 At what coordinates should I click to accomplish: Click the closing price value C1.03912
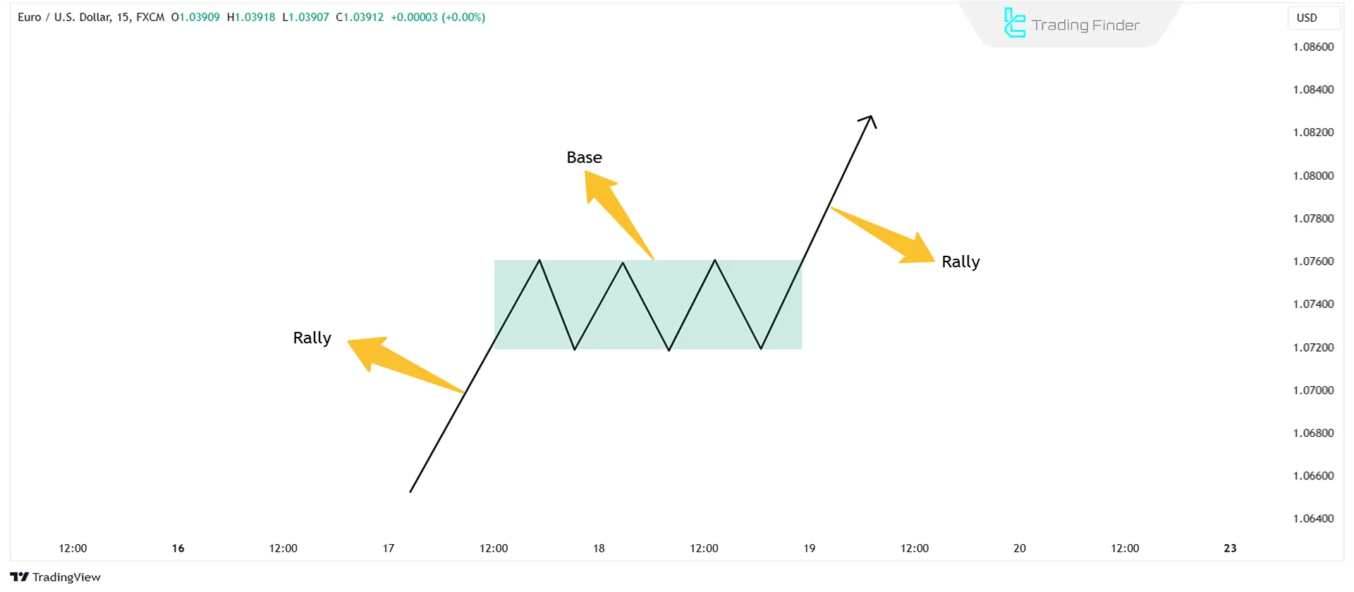pos(360,17)
